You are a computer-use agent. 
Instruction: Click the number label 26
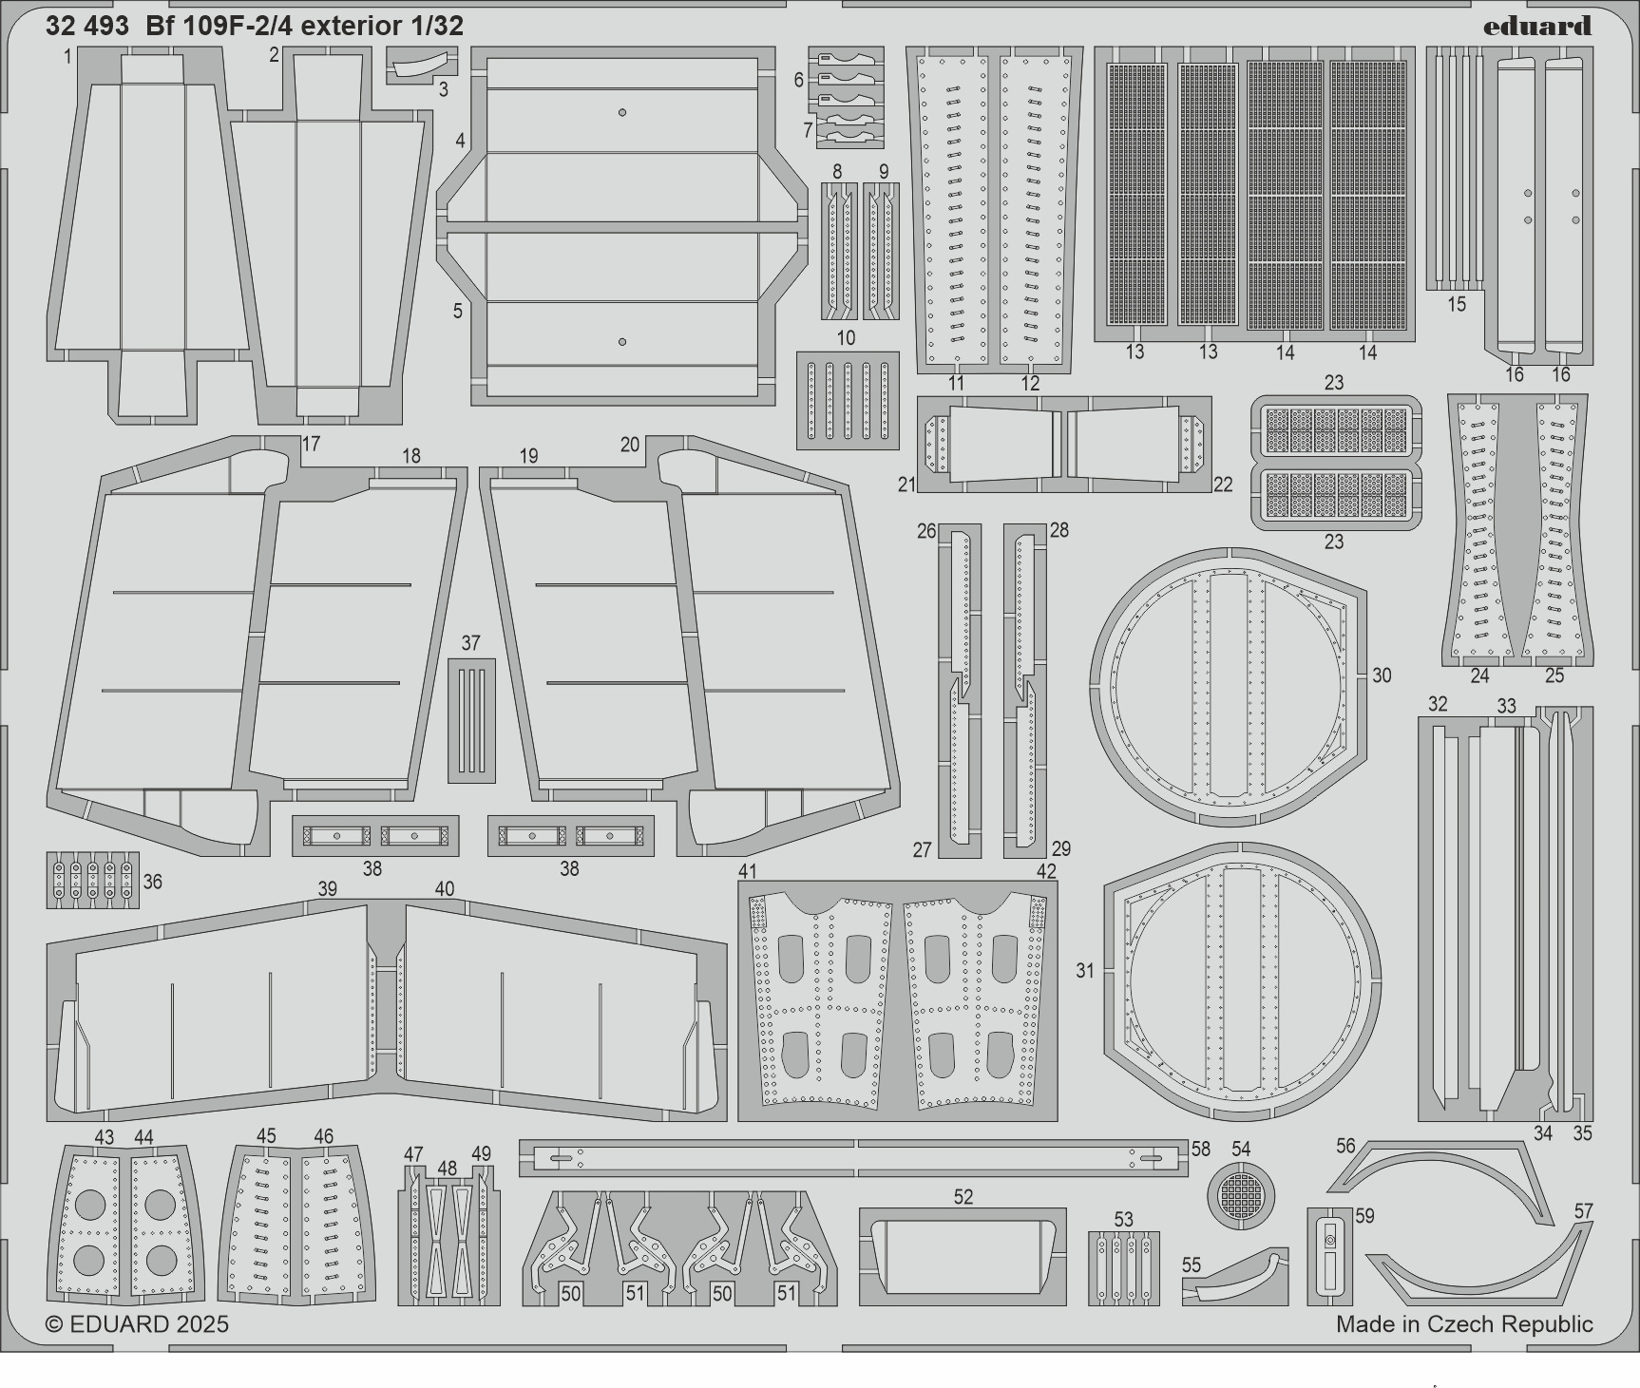coord(926,531)
